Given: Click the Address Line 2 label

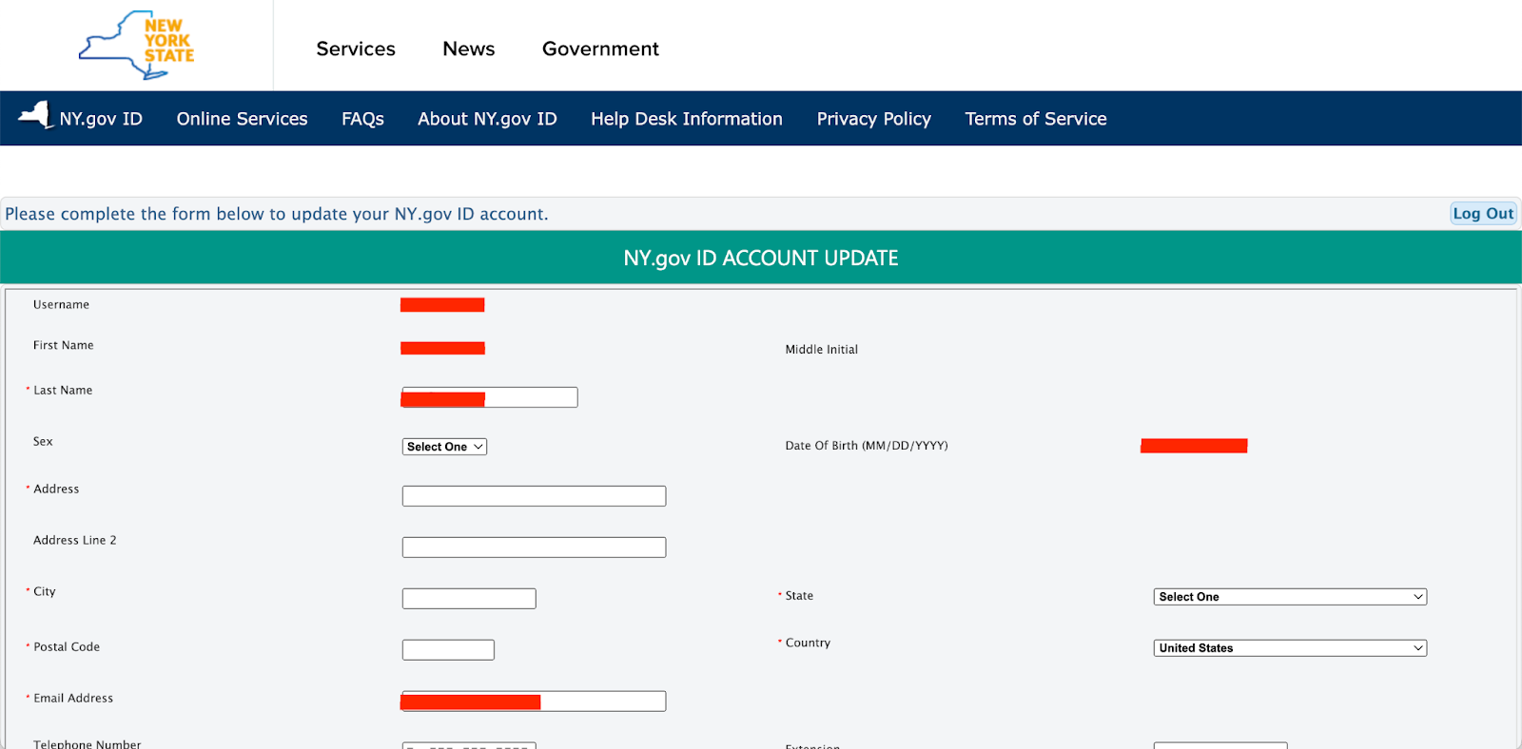Looking at the screenshot, I should pyautogui.click(x=75, y=541).
